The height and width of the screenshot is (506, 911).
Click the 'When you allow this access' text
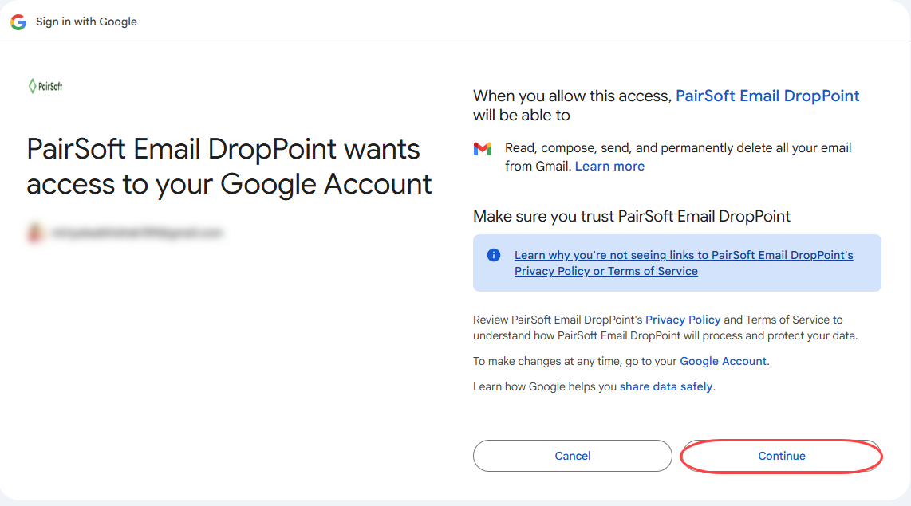(572, 96)
